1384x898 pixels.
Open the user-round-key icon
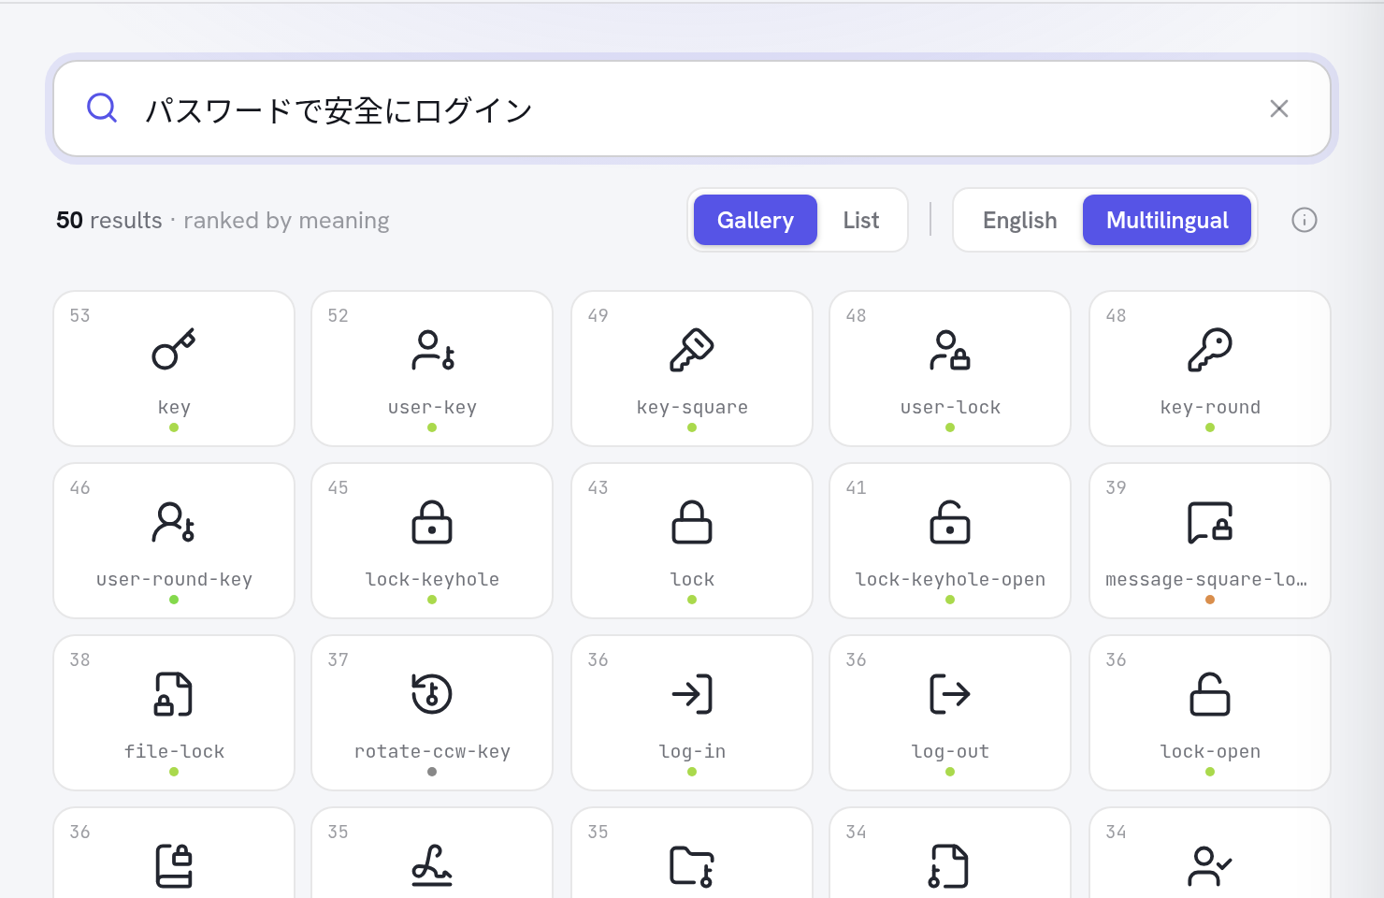(x=174, y=541)
